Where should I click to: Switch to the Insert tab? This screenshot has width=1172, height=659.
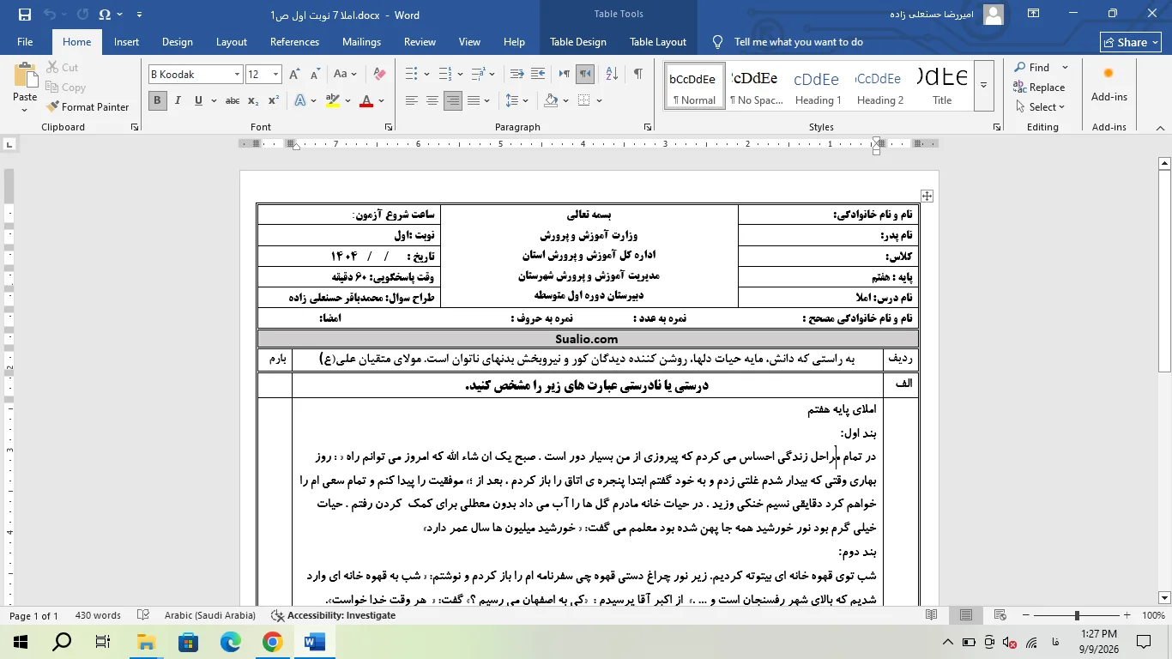pyautogui.click(x=126, y=41)
